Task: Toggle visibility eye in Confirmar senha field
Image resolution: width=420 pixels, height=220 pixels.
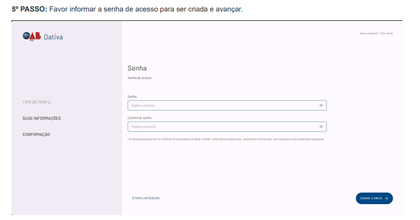Action: tap(321, 126)
